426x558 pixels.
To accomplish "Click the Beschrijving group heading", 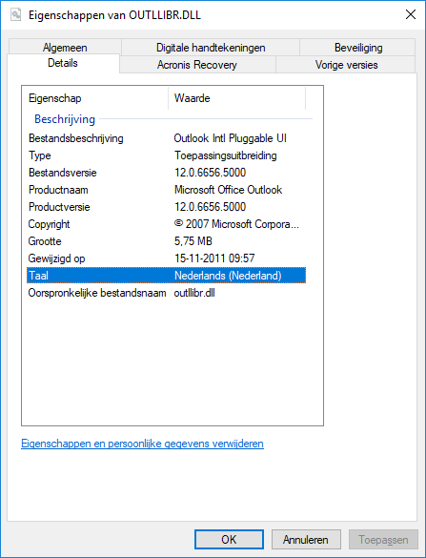I will point(65,119).
